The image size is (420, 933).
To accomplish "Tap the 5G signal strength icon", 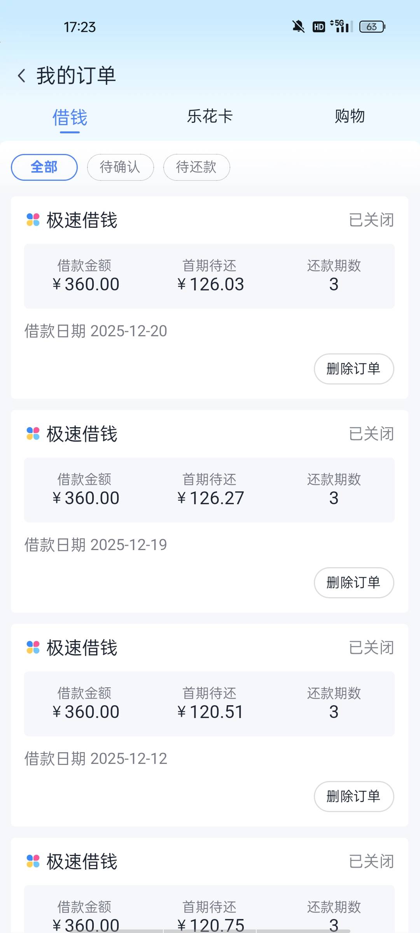I will click(x=341, y=26).
